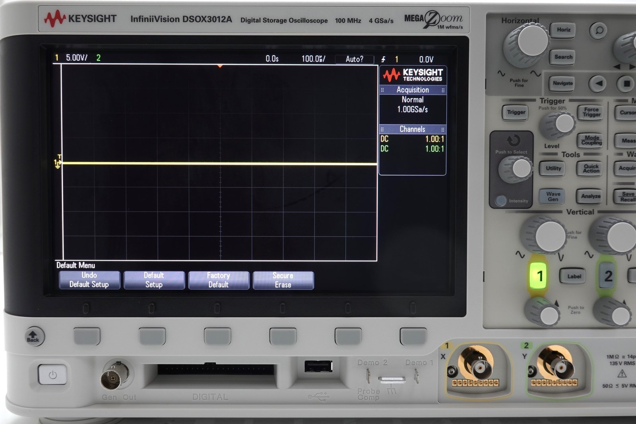This screenshot has height=424, width=636.
Task: Click the channel 2 Y BNC input
Action: [558, 366]
